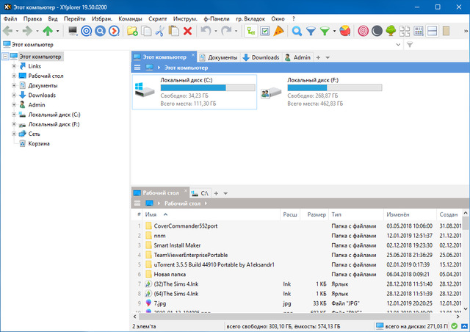Click the red Delete X icon
470x332 pixels.
(x=188, y=31)
